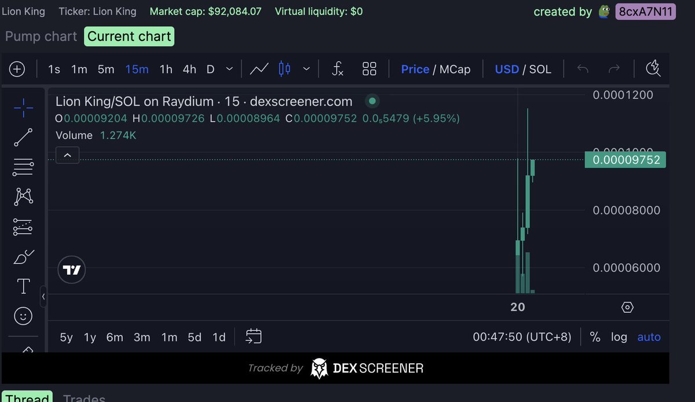Select the crosshair cursor tool
Screen dimensions: 695x402
(x=23, y=108)
